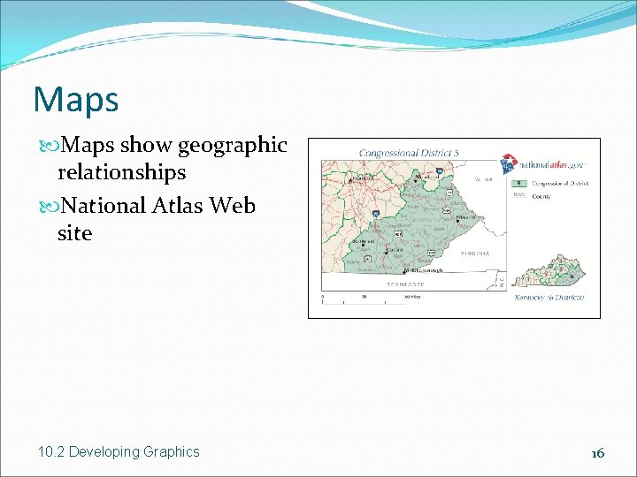Click the swirl bullet before 'National Atlas'
This screenshot has height=477, width=637.
tap(50, 207)
